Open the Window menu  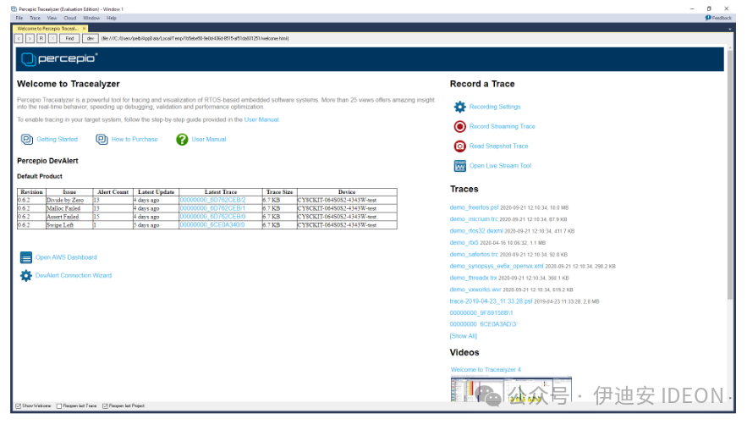(x=91, y=18)
